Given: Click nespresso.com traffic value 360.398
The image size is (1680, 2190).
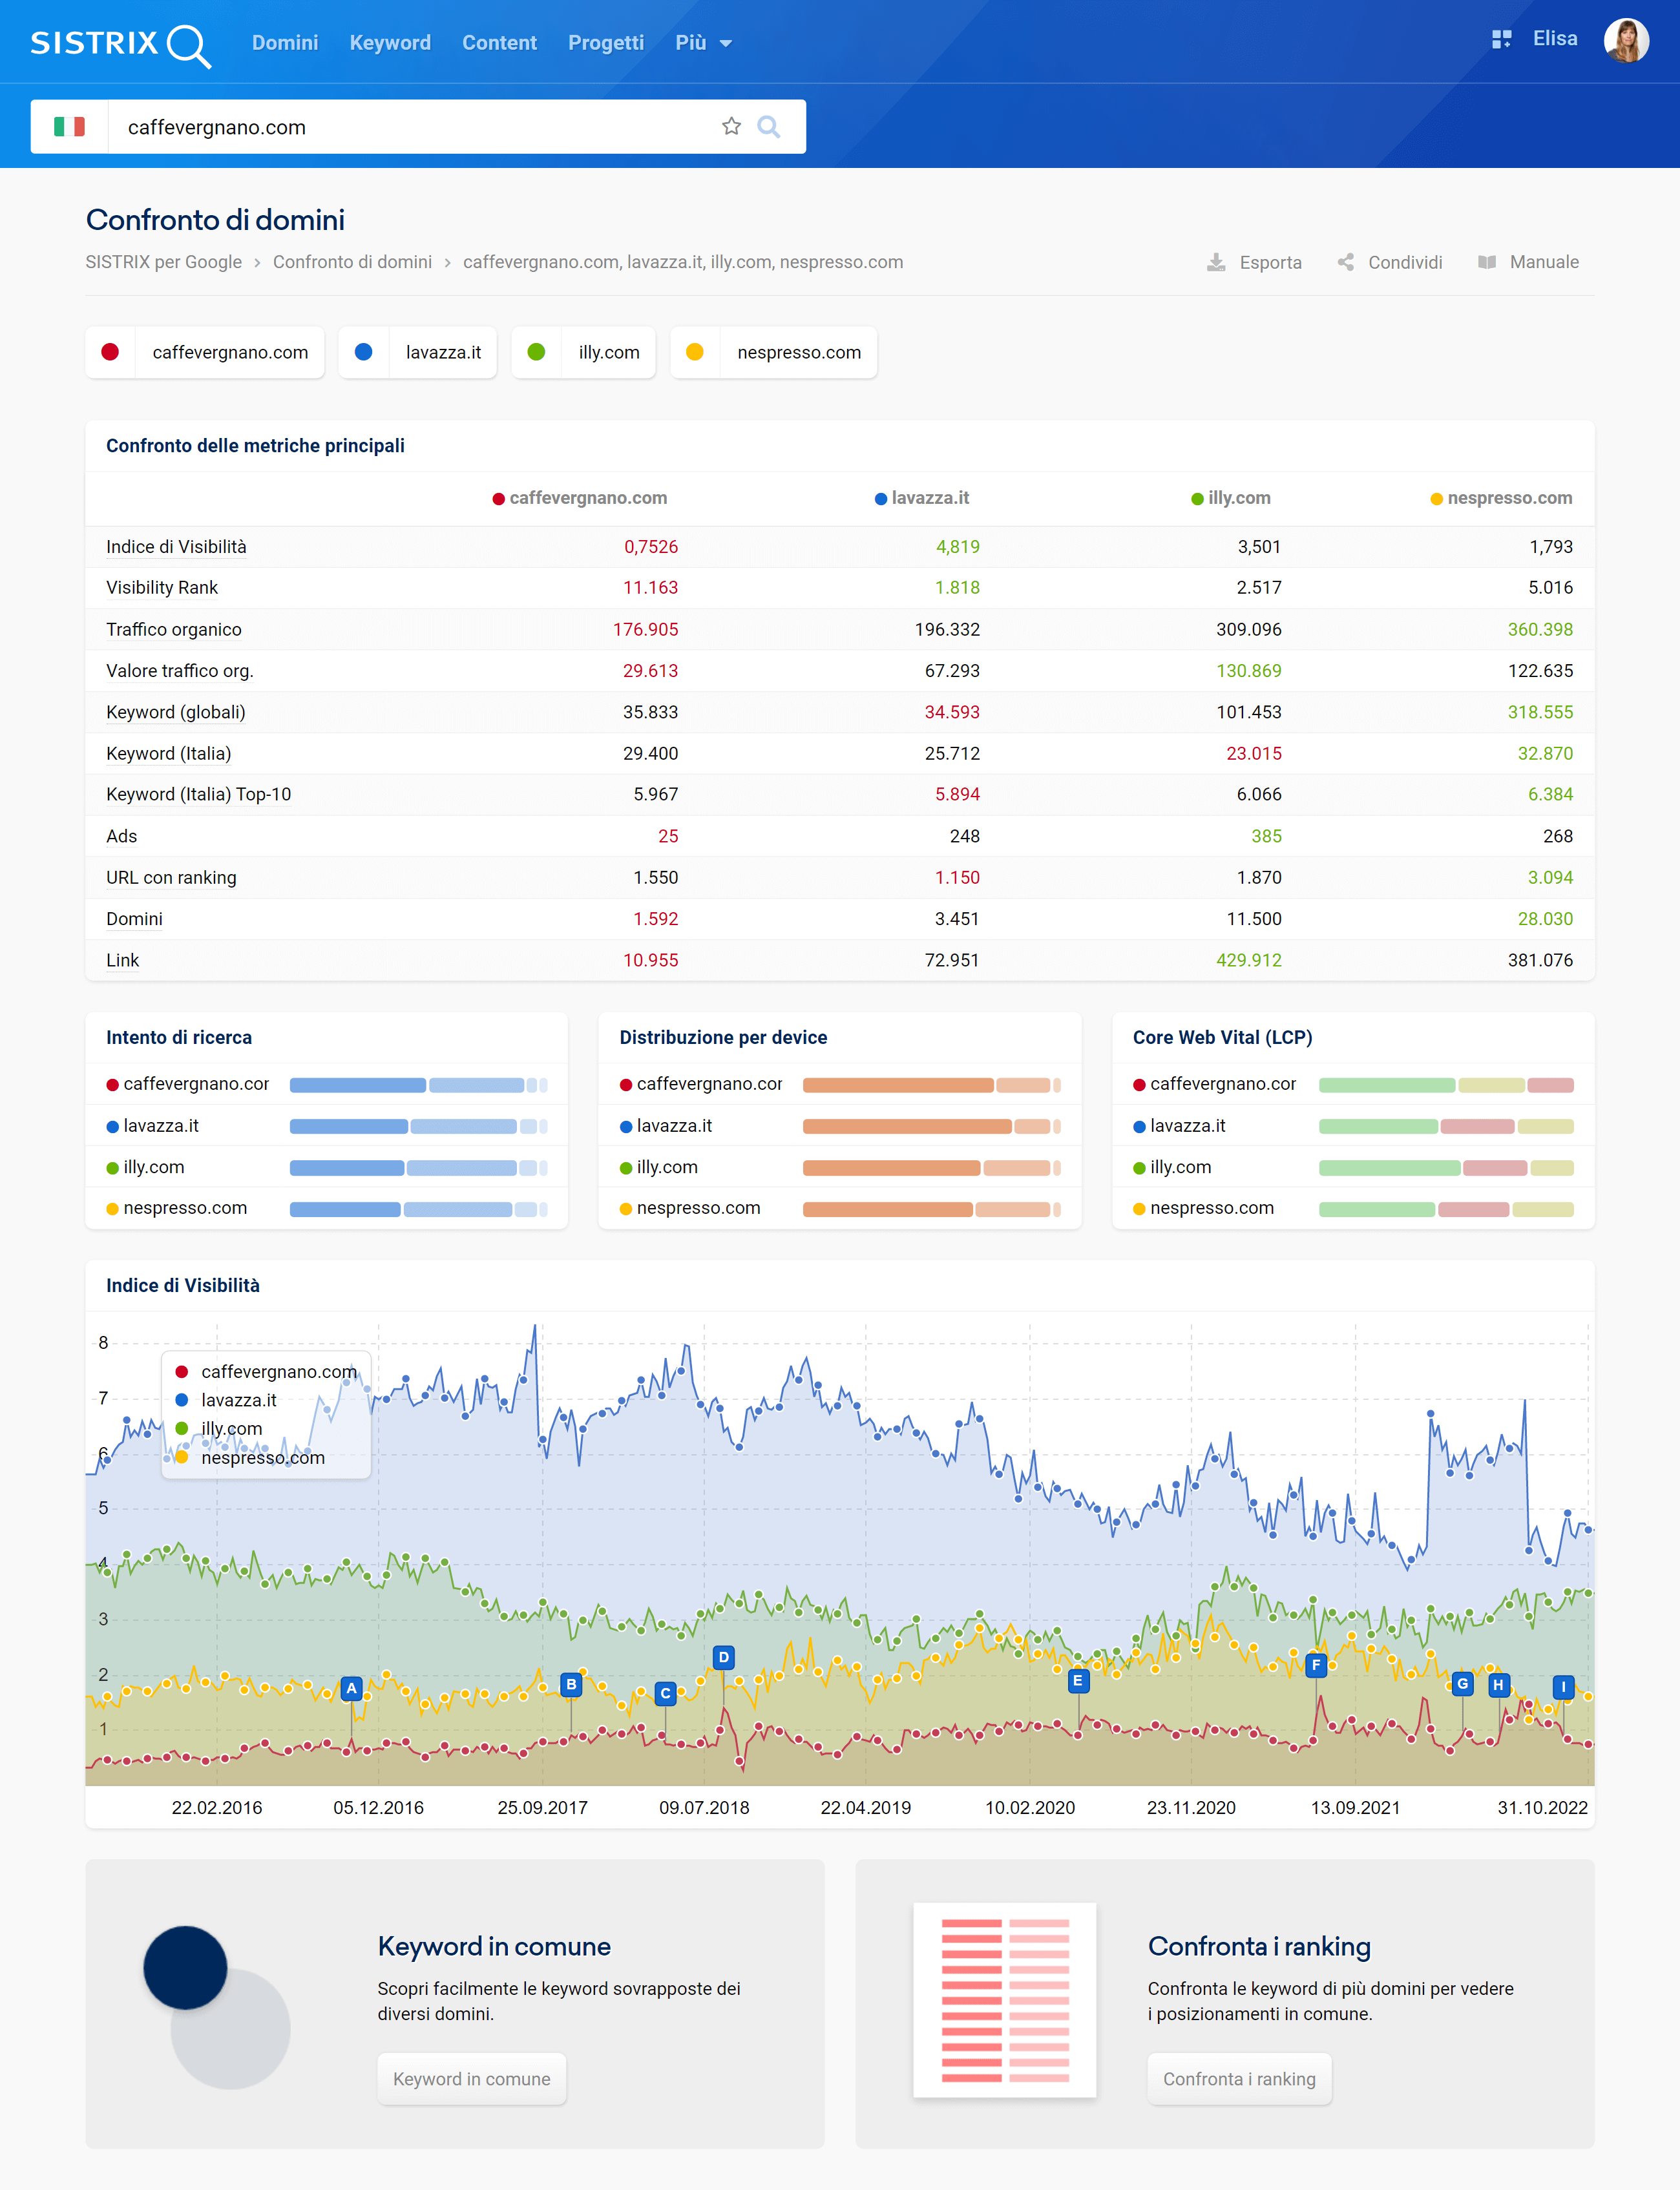Looking at the screenshot, I should click(x=1540, y=630).
